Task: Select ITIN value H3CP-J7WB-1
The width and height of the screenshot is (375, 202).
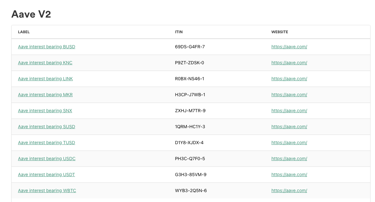Action: click(190, 95)
